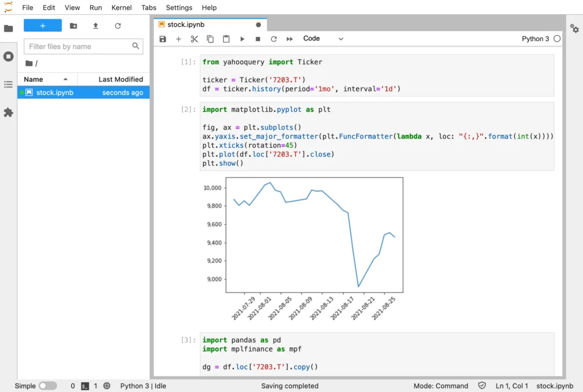Screen dimensions: 583x392
Task: Interrupt the kernel with stop button
Action: (258, 39)
